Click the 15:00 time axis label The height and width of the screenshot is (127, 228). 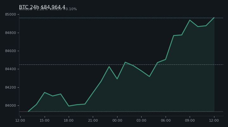point(45,120)
